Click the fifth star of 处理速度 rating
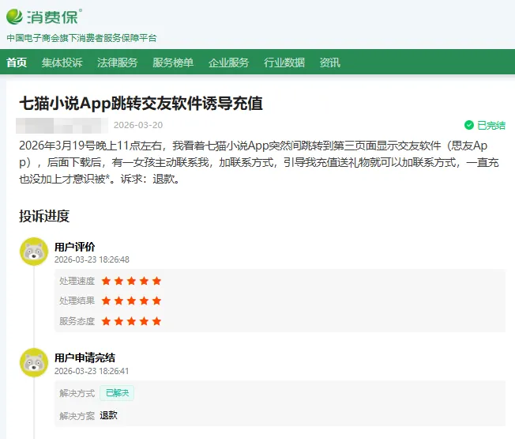 tap(156, 281)
